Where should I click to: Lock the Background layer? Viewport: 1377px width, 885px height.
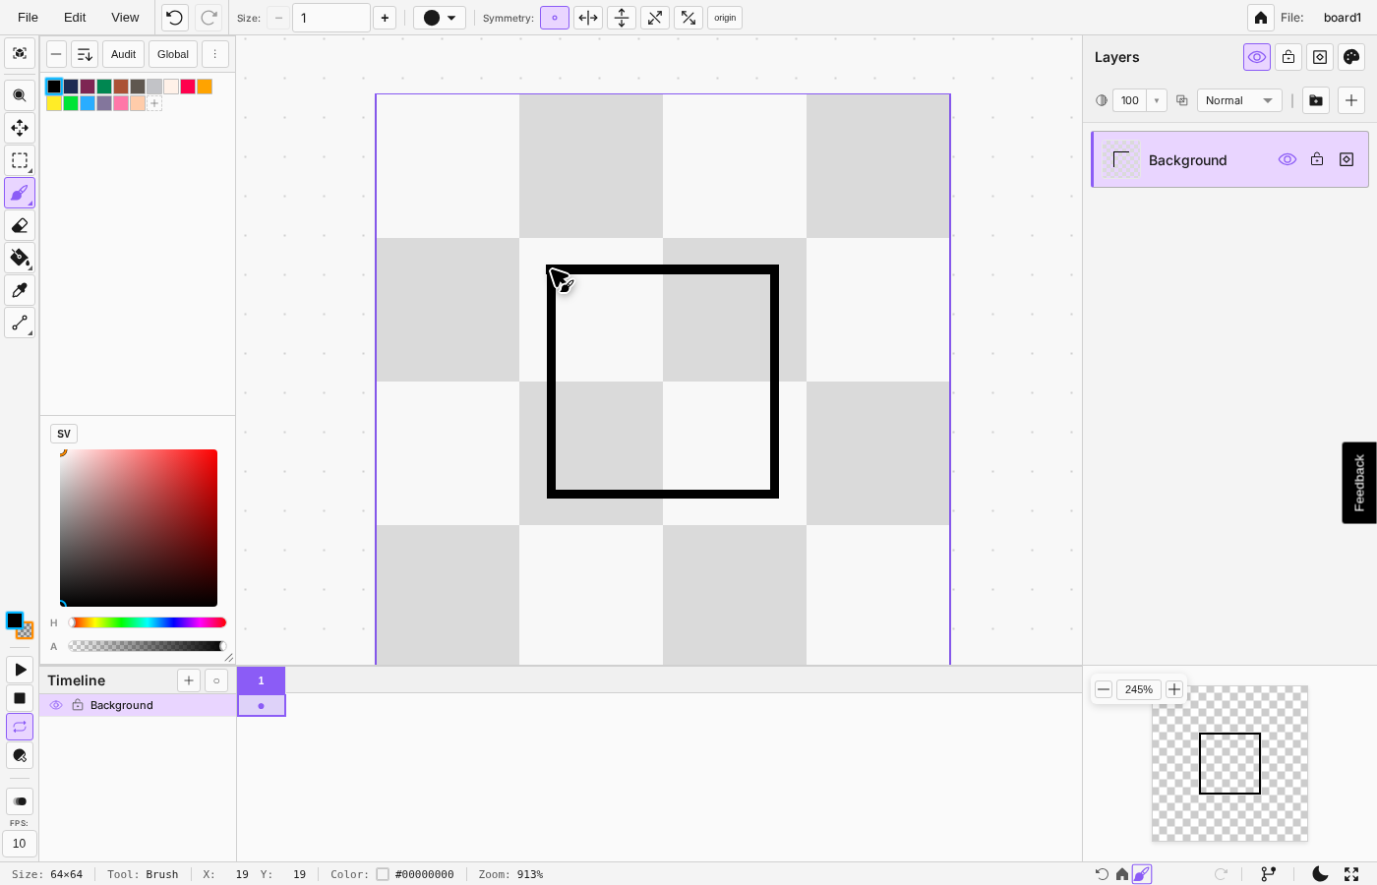1317,159
